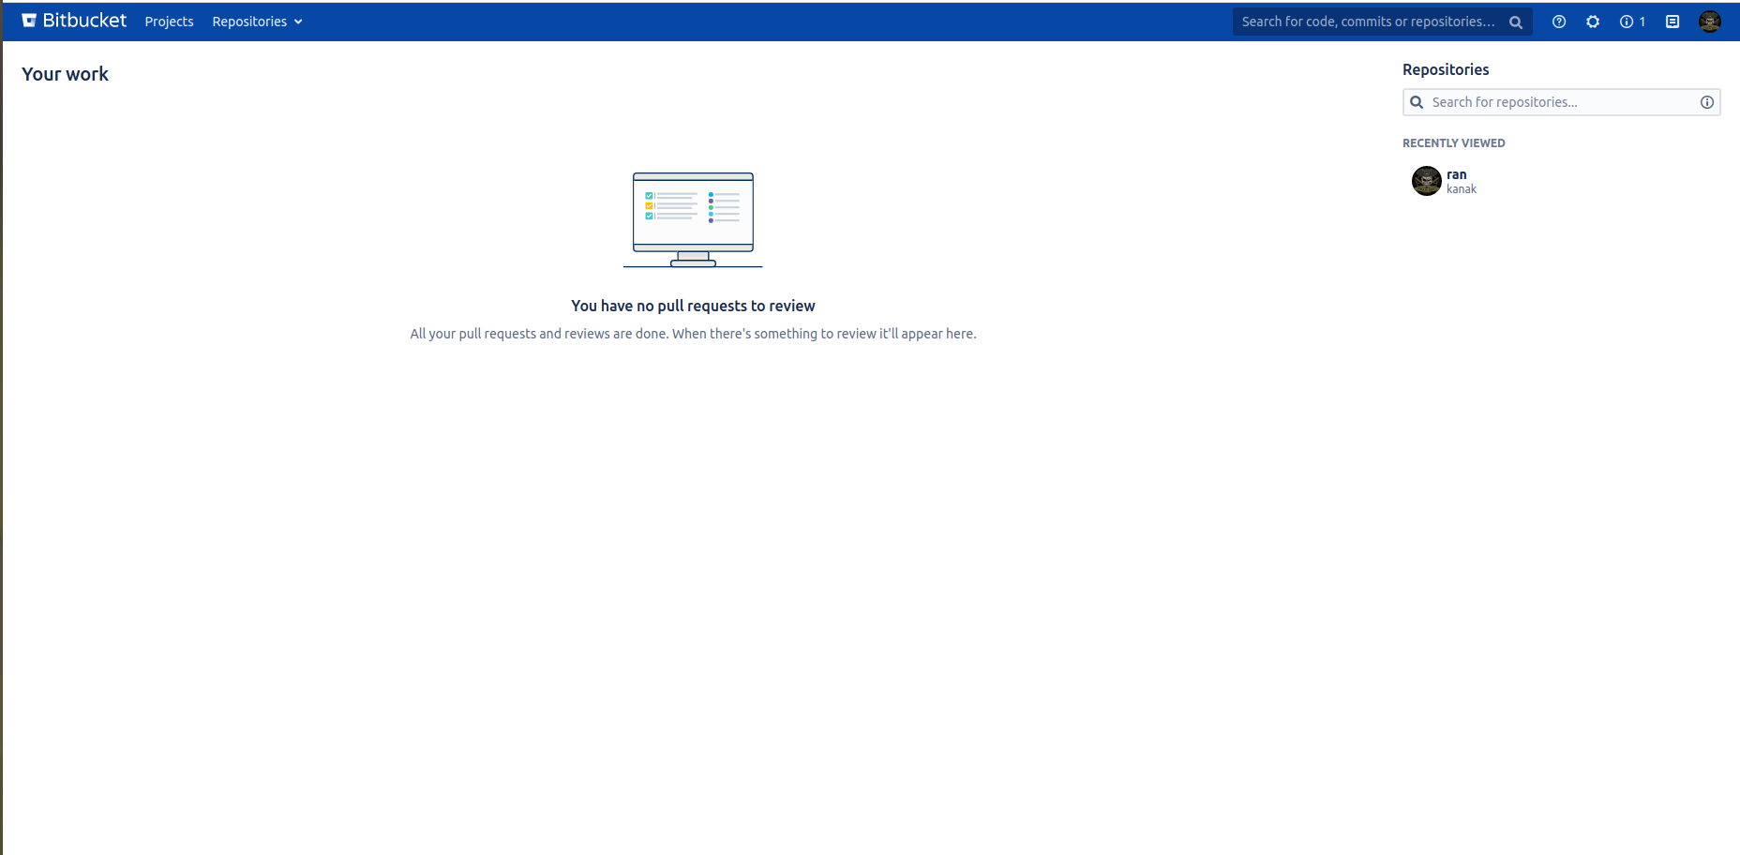Select the kanak project label
1740x855 pixels.
click(1461, 189)
